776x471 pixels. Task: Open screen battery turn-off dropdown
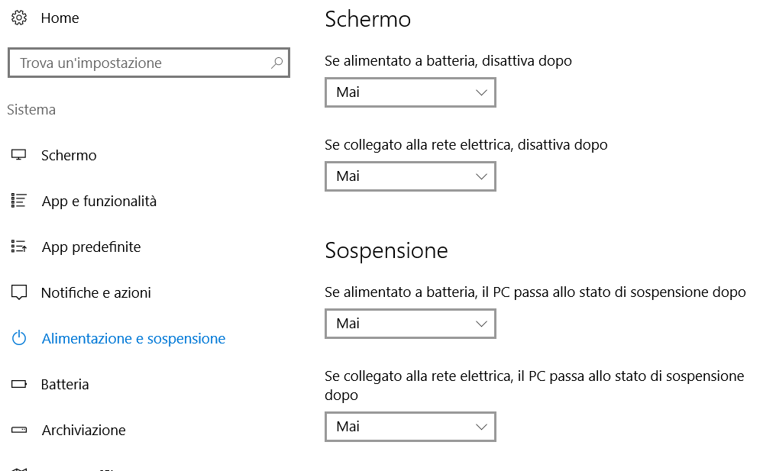[410, 92]
